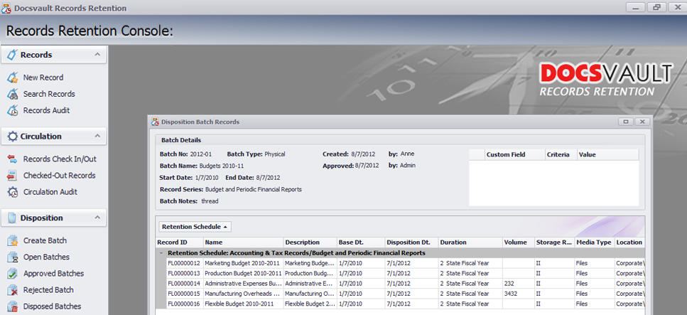Image resolution: width=687 pixels, height=315 pixels.
Task: Select Create Batch in Disposition
Action: coord(45,241)
